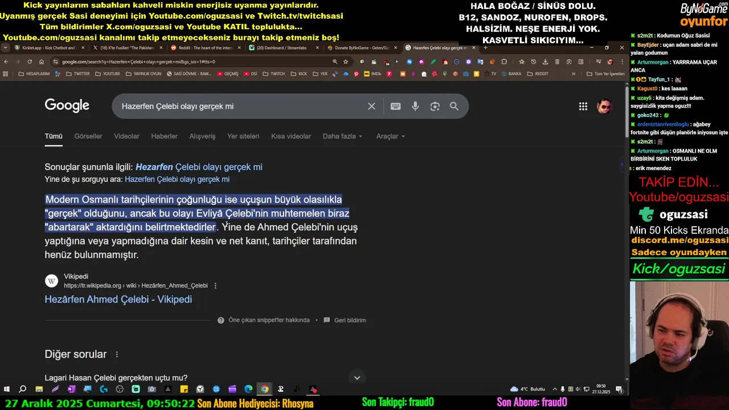Select Kısa videolar search tab
Viewport: 729px width, 410px height.
(291, 136)
